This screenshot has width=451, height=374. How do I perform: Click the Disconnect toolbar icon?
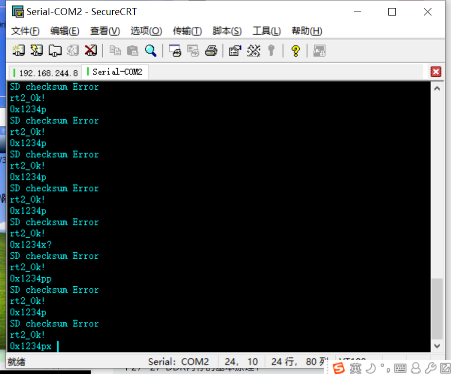[91, 50]
